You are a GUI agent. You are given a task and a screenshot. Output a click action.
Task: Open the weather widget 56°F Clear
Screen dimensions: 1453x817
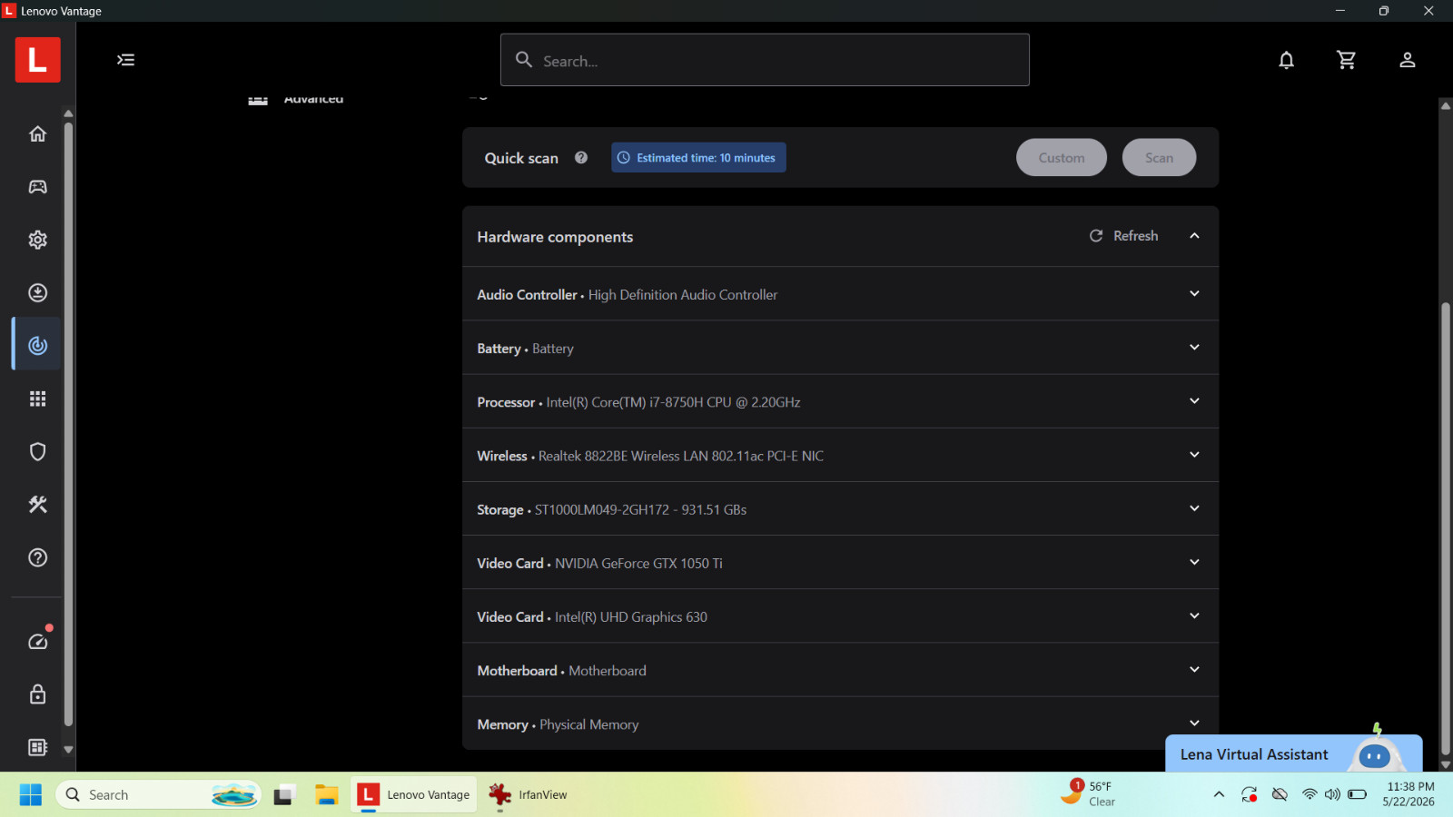[x=1088, y=793]
